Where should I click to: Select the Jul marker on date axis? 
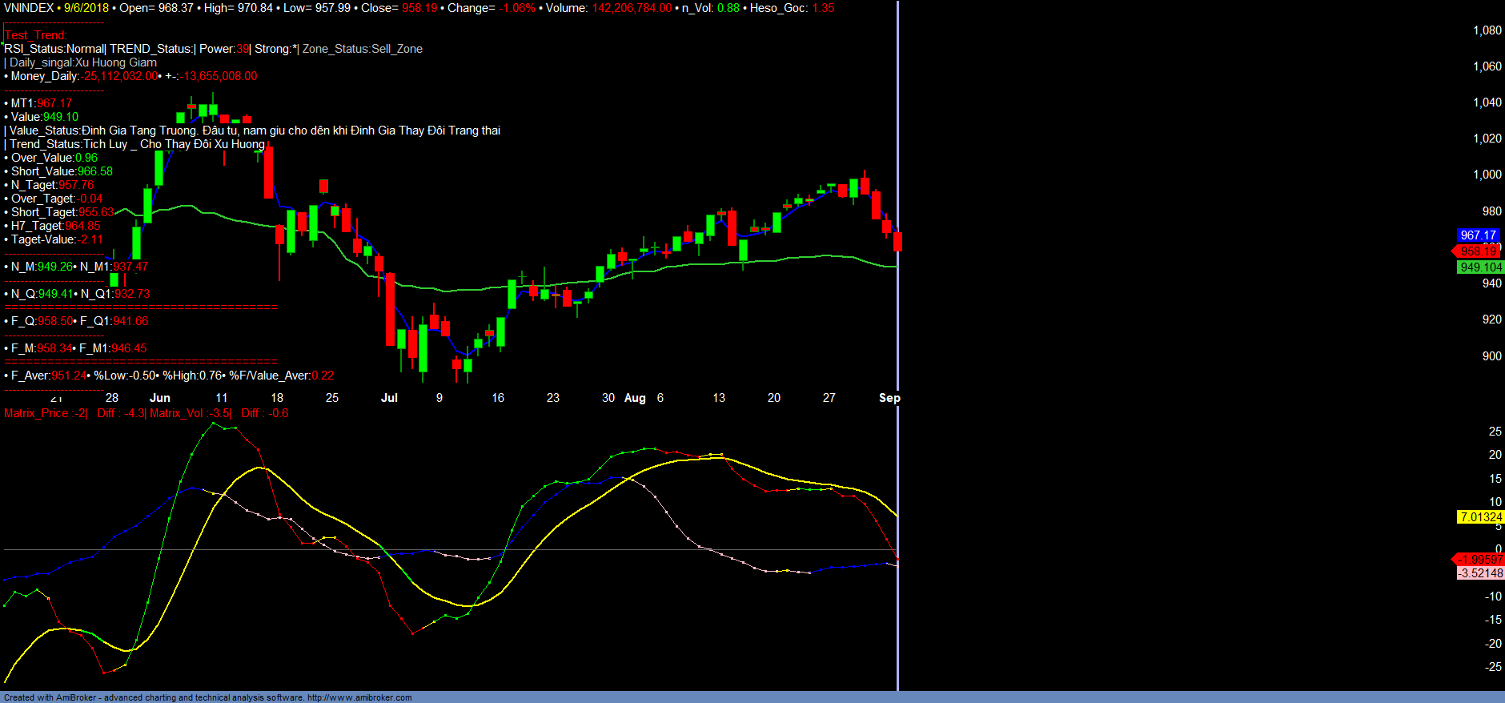tap(389, 398)
